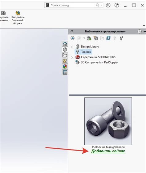Image resolution: width=146 pixels, height=173 pixels.
Task: Expand the Содержание SOLIDWORKS node
Action: 72,57
